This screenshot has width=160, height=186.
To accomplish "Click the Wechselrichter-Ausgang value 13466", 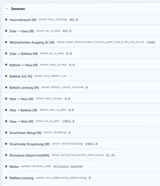I will (151, 42).
